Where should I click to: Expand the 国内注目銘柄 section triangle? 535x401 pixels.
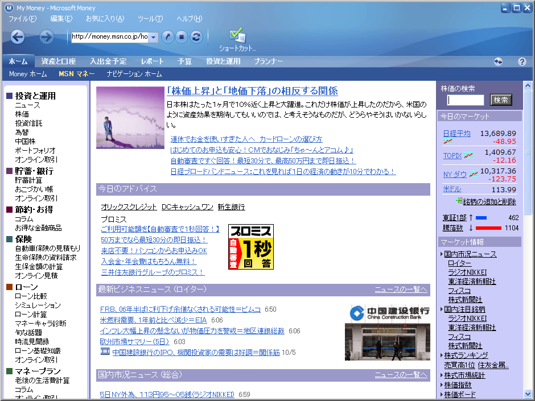pyautogui.click(x=442, y=309)
